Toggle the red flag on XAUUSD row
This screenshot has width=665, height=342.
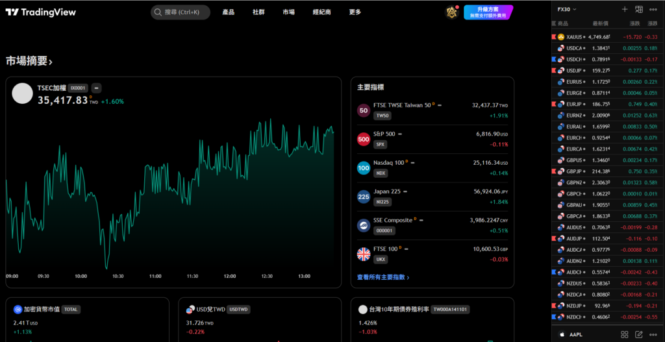pyautogui.click(x=553, y=37)
